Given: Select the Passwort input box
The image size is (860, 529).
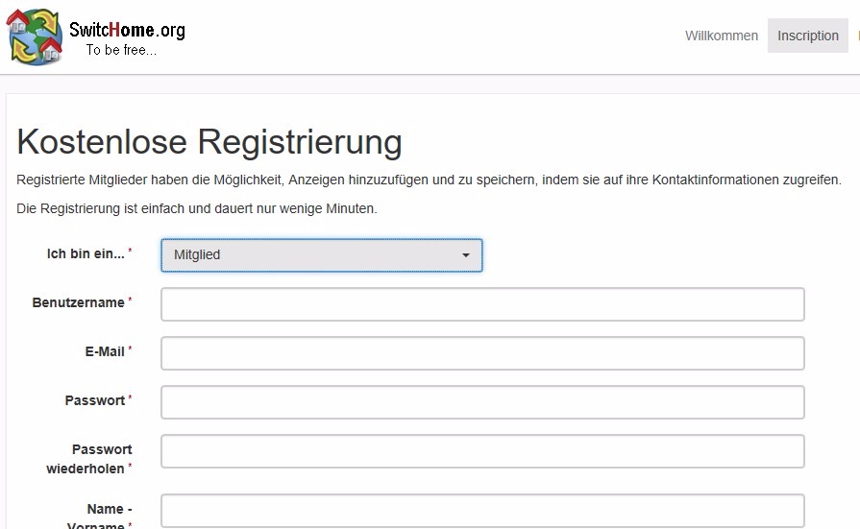Looking at the screenshot, I should point(481,402).
